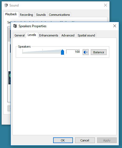Open Communications tab in Sound window
The height and width of the screenshot is (148, 122).
(59, 15)
